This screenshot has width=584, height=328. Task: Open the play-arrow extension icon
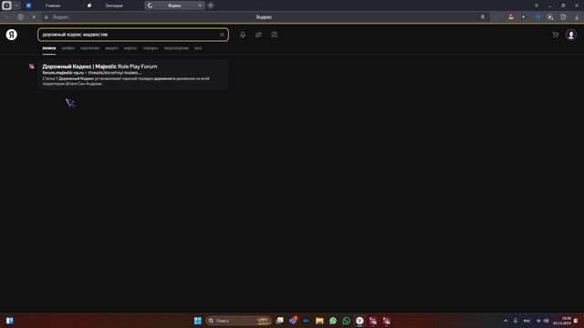coord(523,17)
